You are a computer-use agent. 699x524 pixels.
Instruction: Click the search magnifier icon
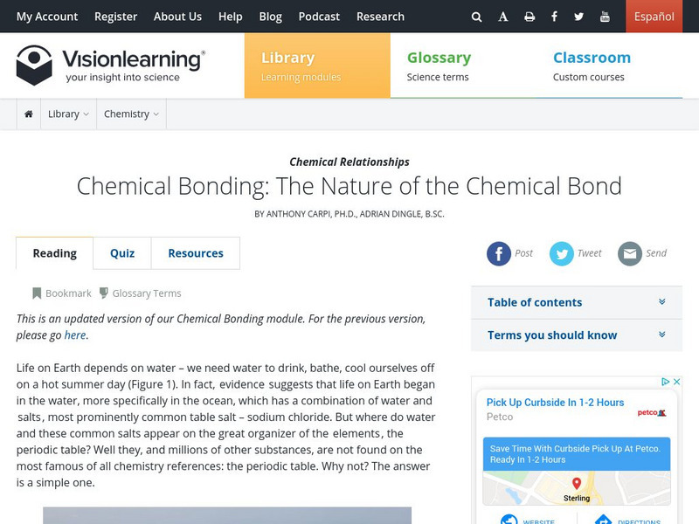point(476,17)
